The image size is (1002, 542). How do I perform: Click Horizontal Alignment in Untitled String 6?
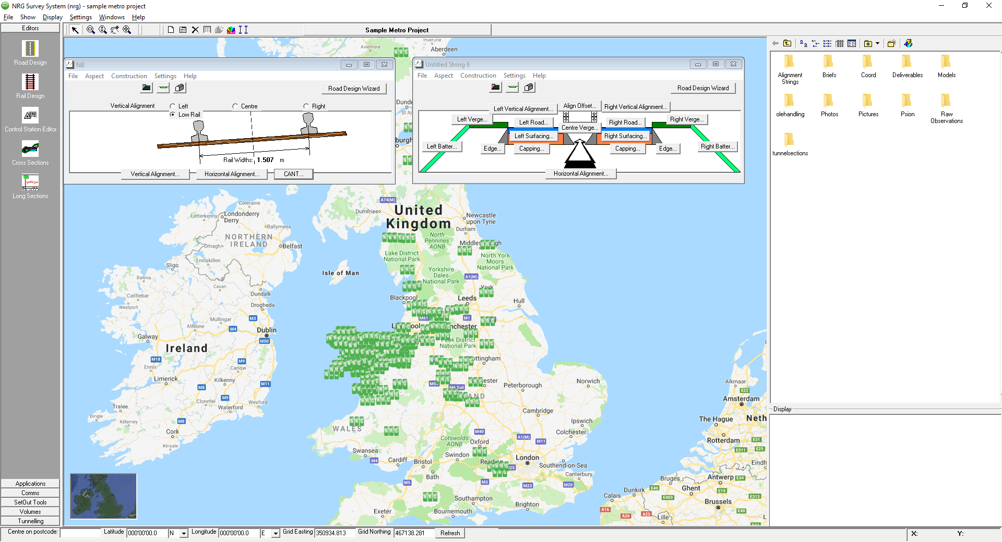pos(581,174)
